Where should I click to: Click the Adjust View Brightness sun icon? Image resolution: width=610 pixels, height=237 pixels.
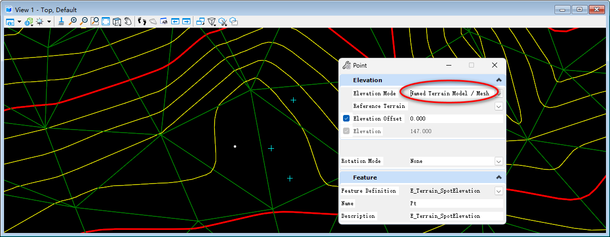click(39, 22)
